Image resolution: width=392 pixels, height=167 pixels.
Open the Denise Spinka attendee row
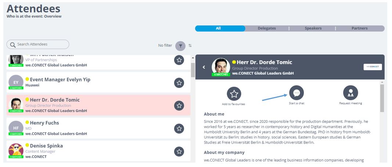(98, 151)
